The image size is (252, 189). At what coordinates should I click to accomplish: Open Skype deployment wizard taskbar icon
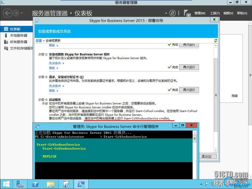coord(66,184)
